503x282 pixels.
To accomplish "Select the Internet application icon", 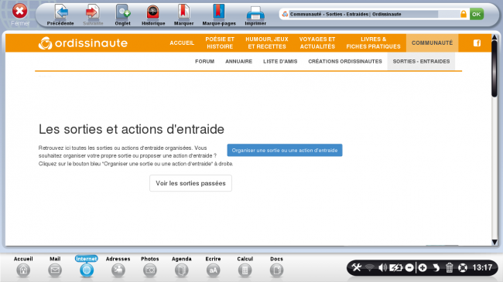I will pos(87,267).
